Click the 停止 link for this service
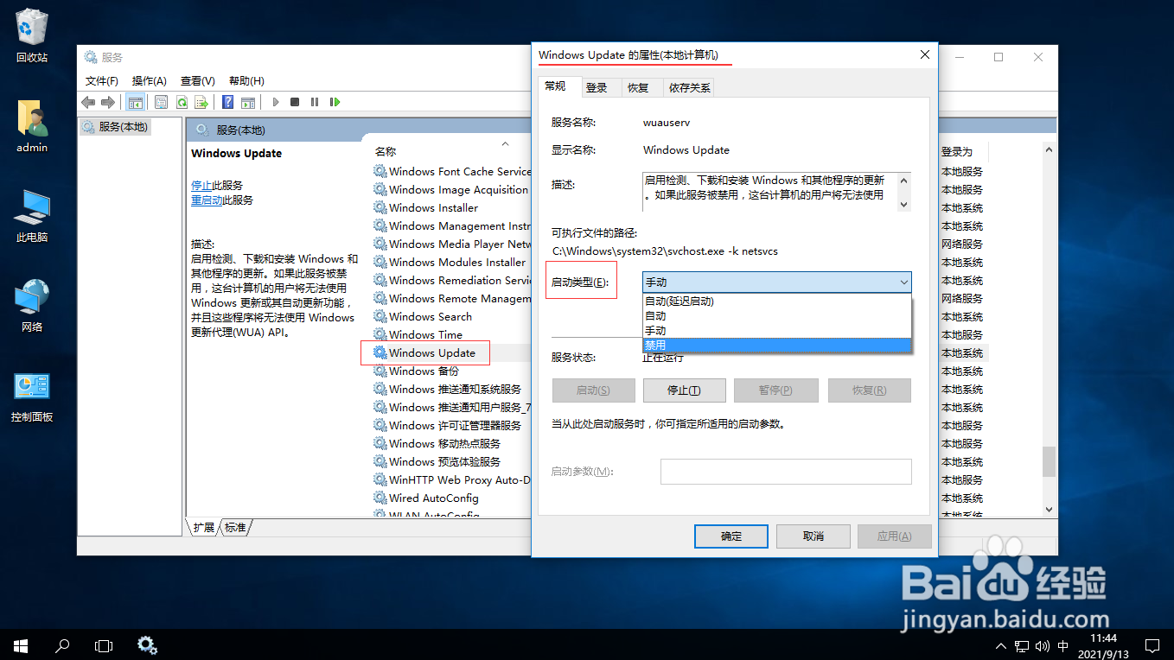 (x=201, y=185)
